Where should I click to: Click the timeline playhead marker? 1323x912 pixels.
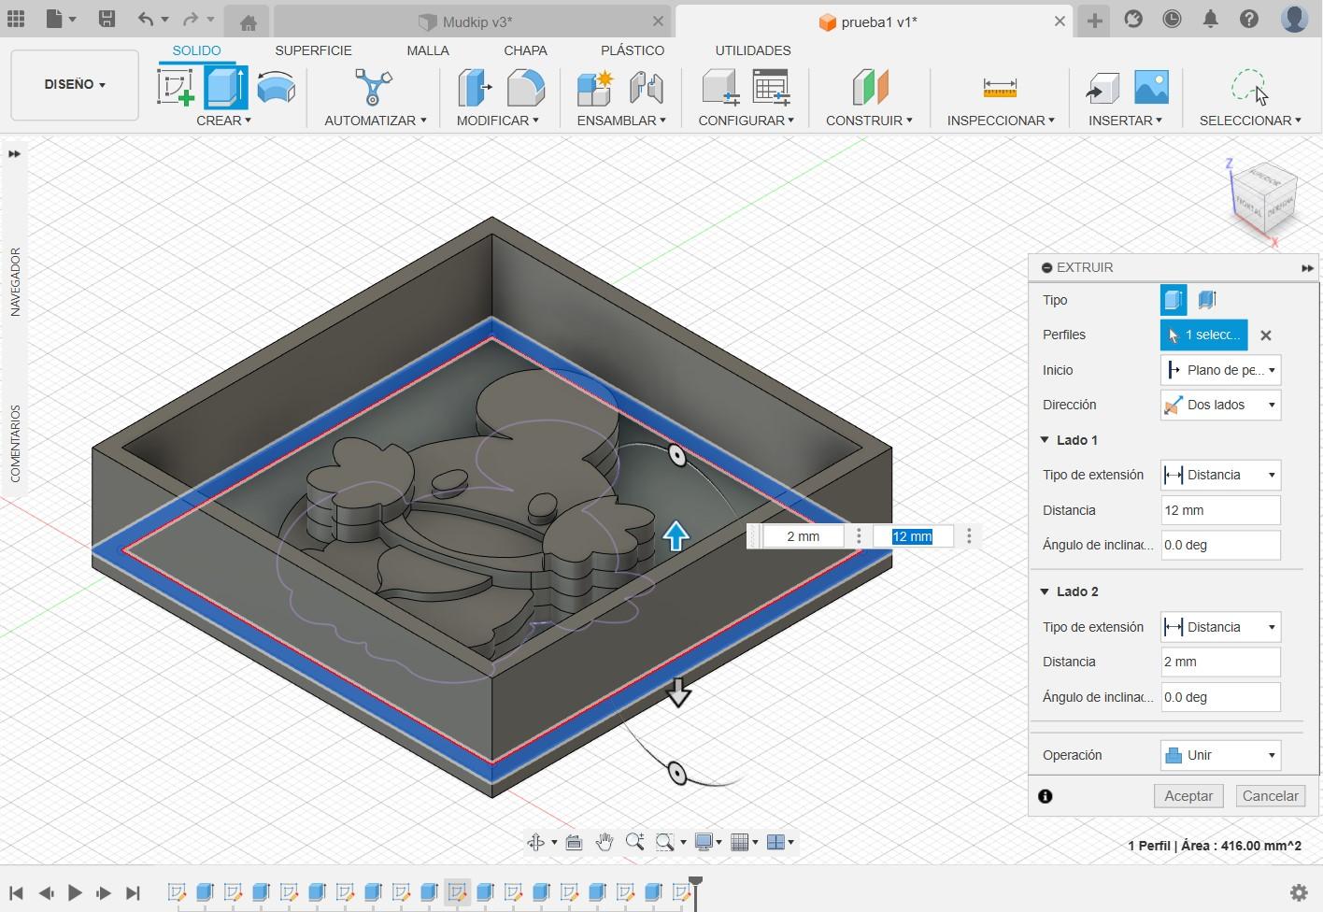(x=695, y=882)
